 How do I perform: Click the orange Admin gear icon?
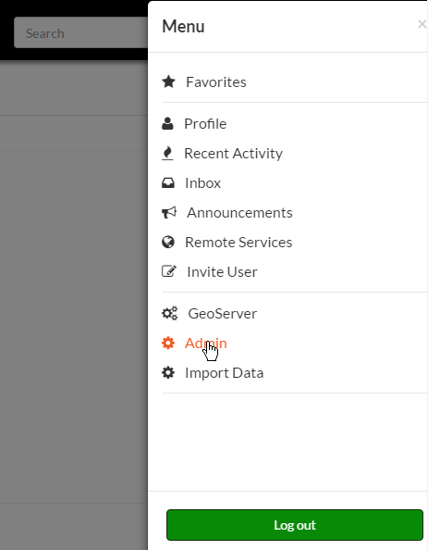pos(168,343)
